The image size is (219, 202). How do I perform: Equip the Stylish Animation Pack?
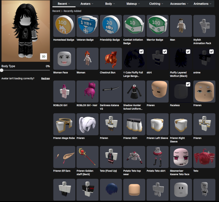tap(204, 26)
